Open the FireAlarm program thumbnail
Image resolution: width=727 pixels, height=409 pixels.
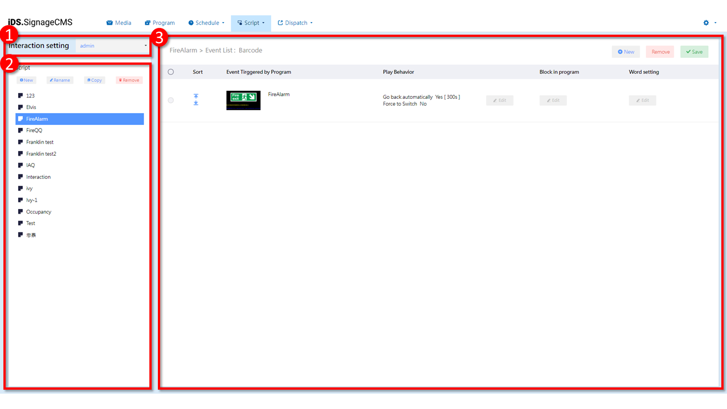point(243,100)
